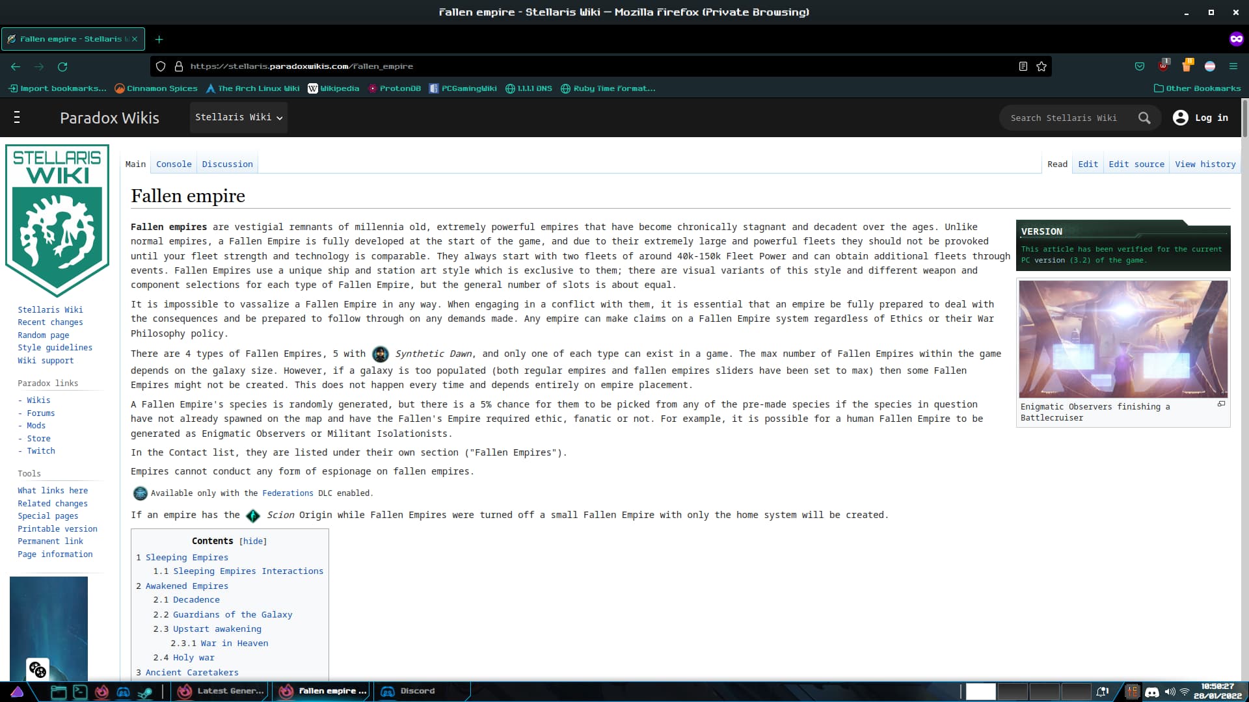Open notifications bell in system tray

pos(1102,692)
